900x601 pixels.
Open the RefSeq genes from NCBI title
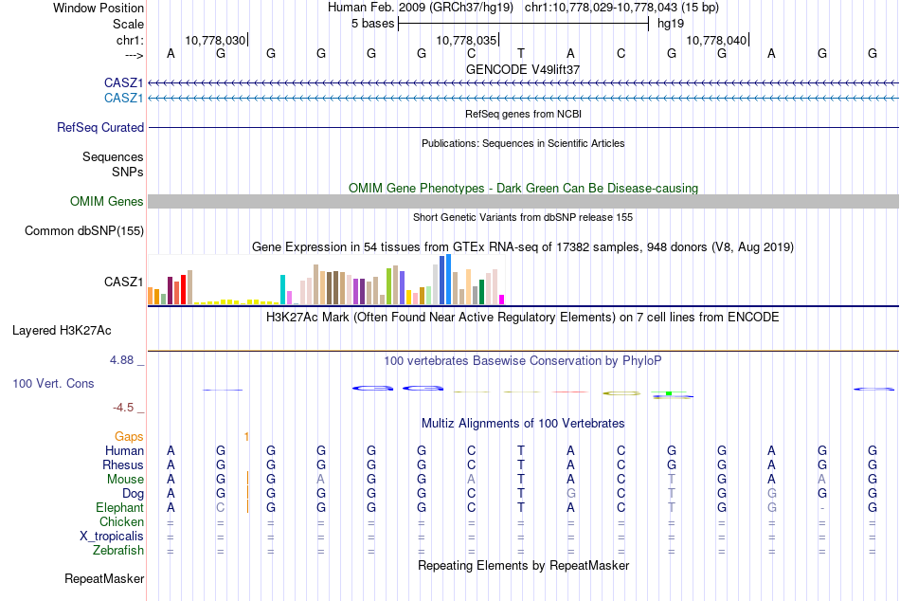(523, 114)
